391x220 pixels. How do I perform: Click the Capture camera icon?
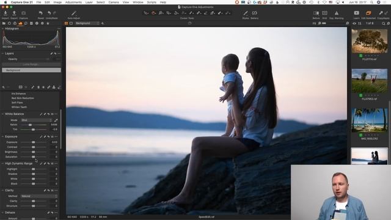tap(23, 13)
